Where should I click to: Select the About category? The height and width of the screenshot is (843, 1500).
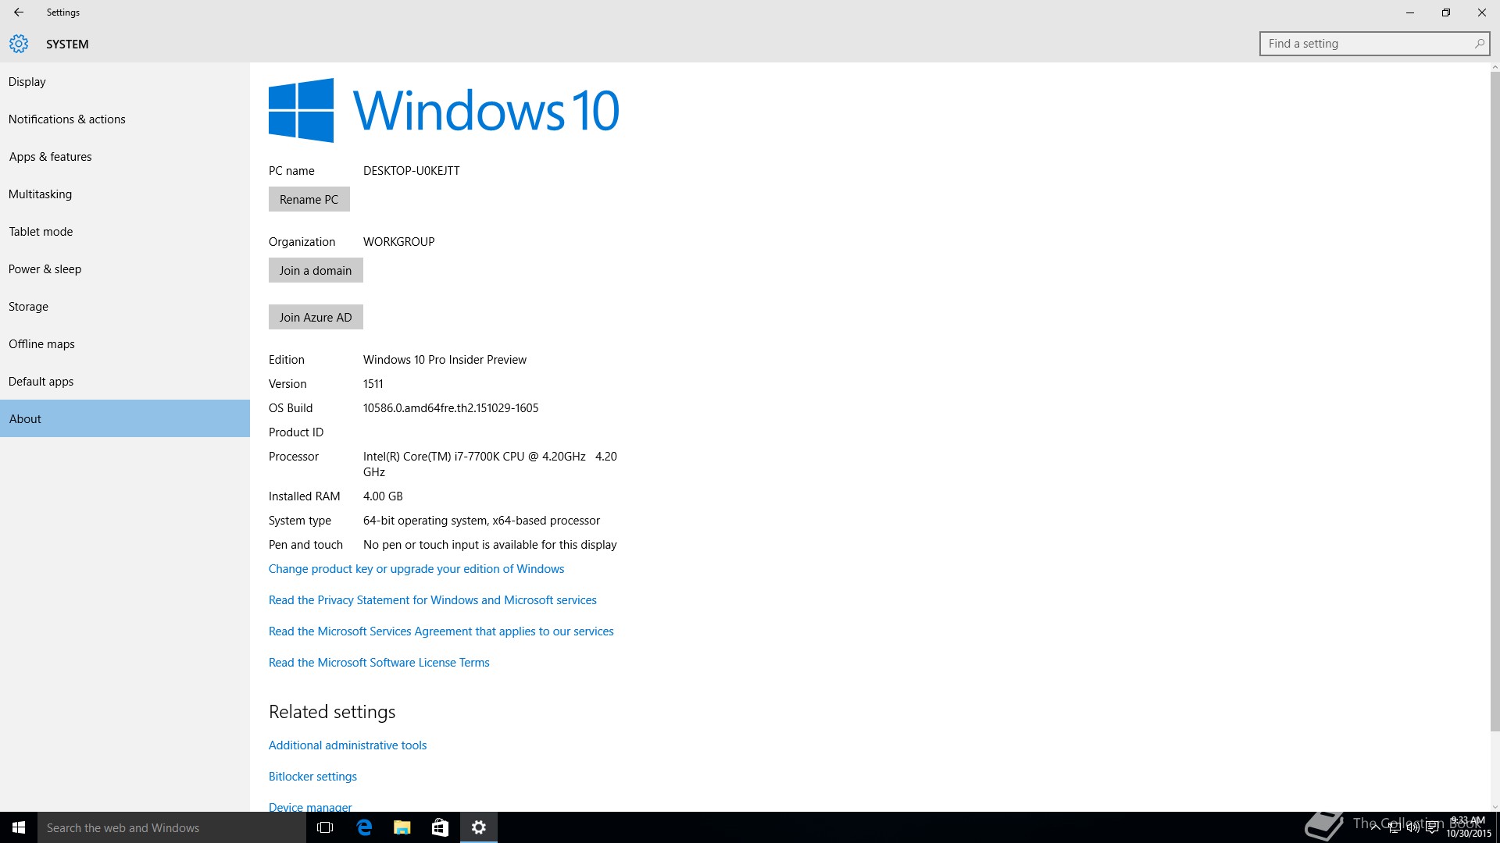click(125, 418)
